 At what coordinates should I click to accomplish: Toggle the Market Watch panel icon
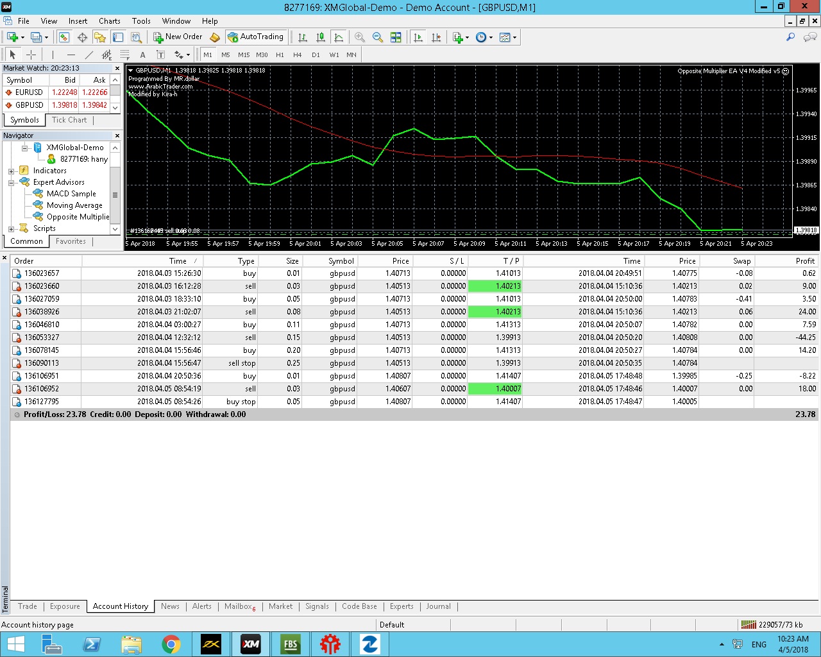click(64, 37)
